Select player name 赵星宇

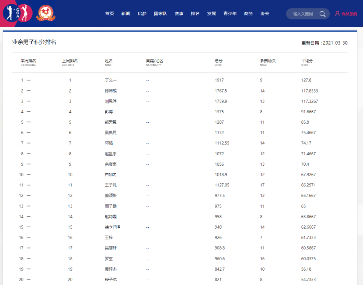111,154
